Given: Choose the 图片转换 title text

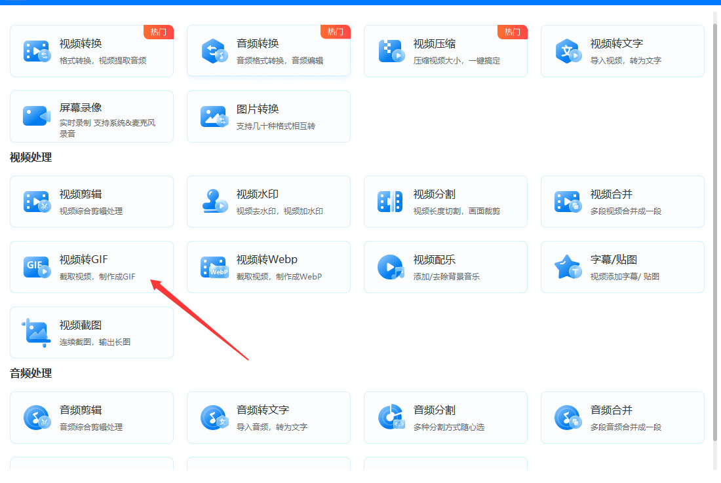Looking at the screenshot, I should (x=258, y=109).
